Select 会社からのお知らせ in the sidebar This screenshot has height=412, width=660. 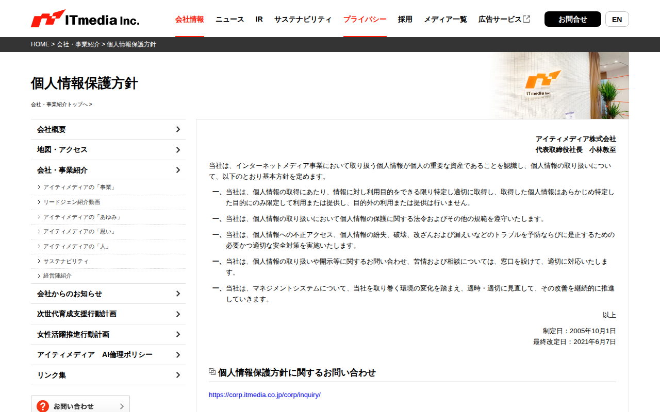point(108,294)
